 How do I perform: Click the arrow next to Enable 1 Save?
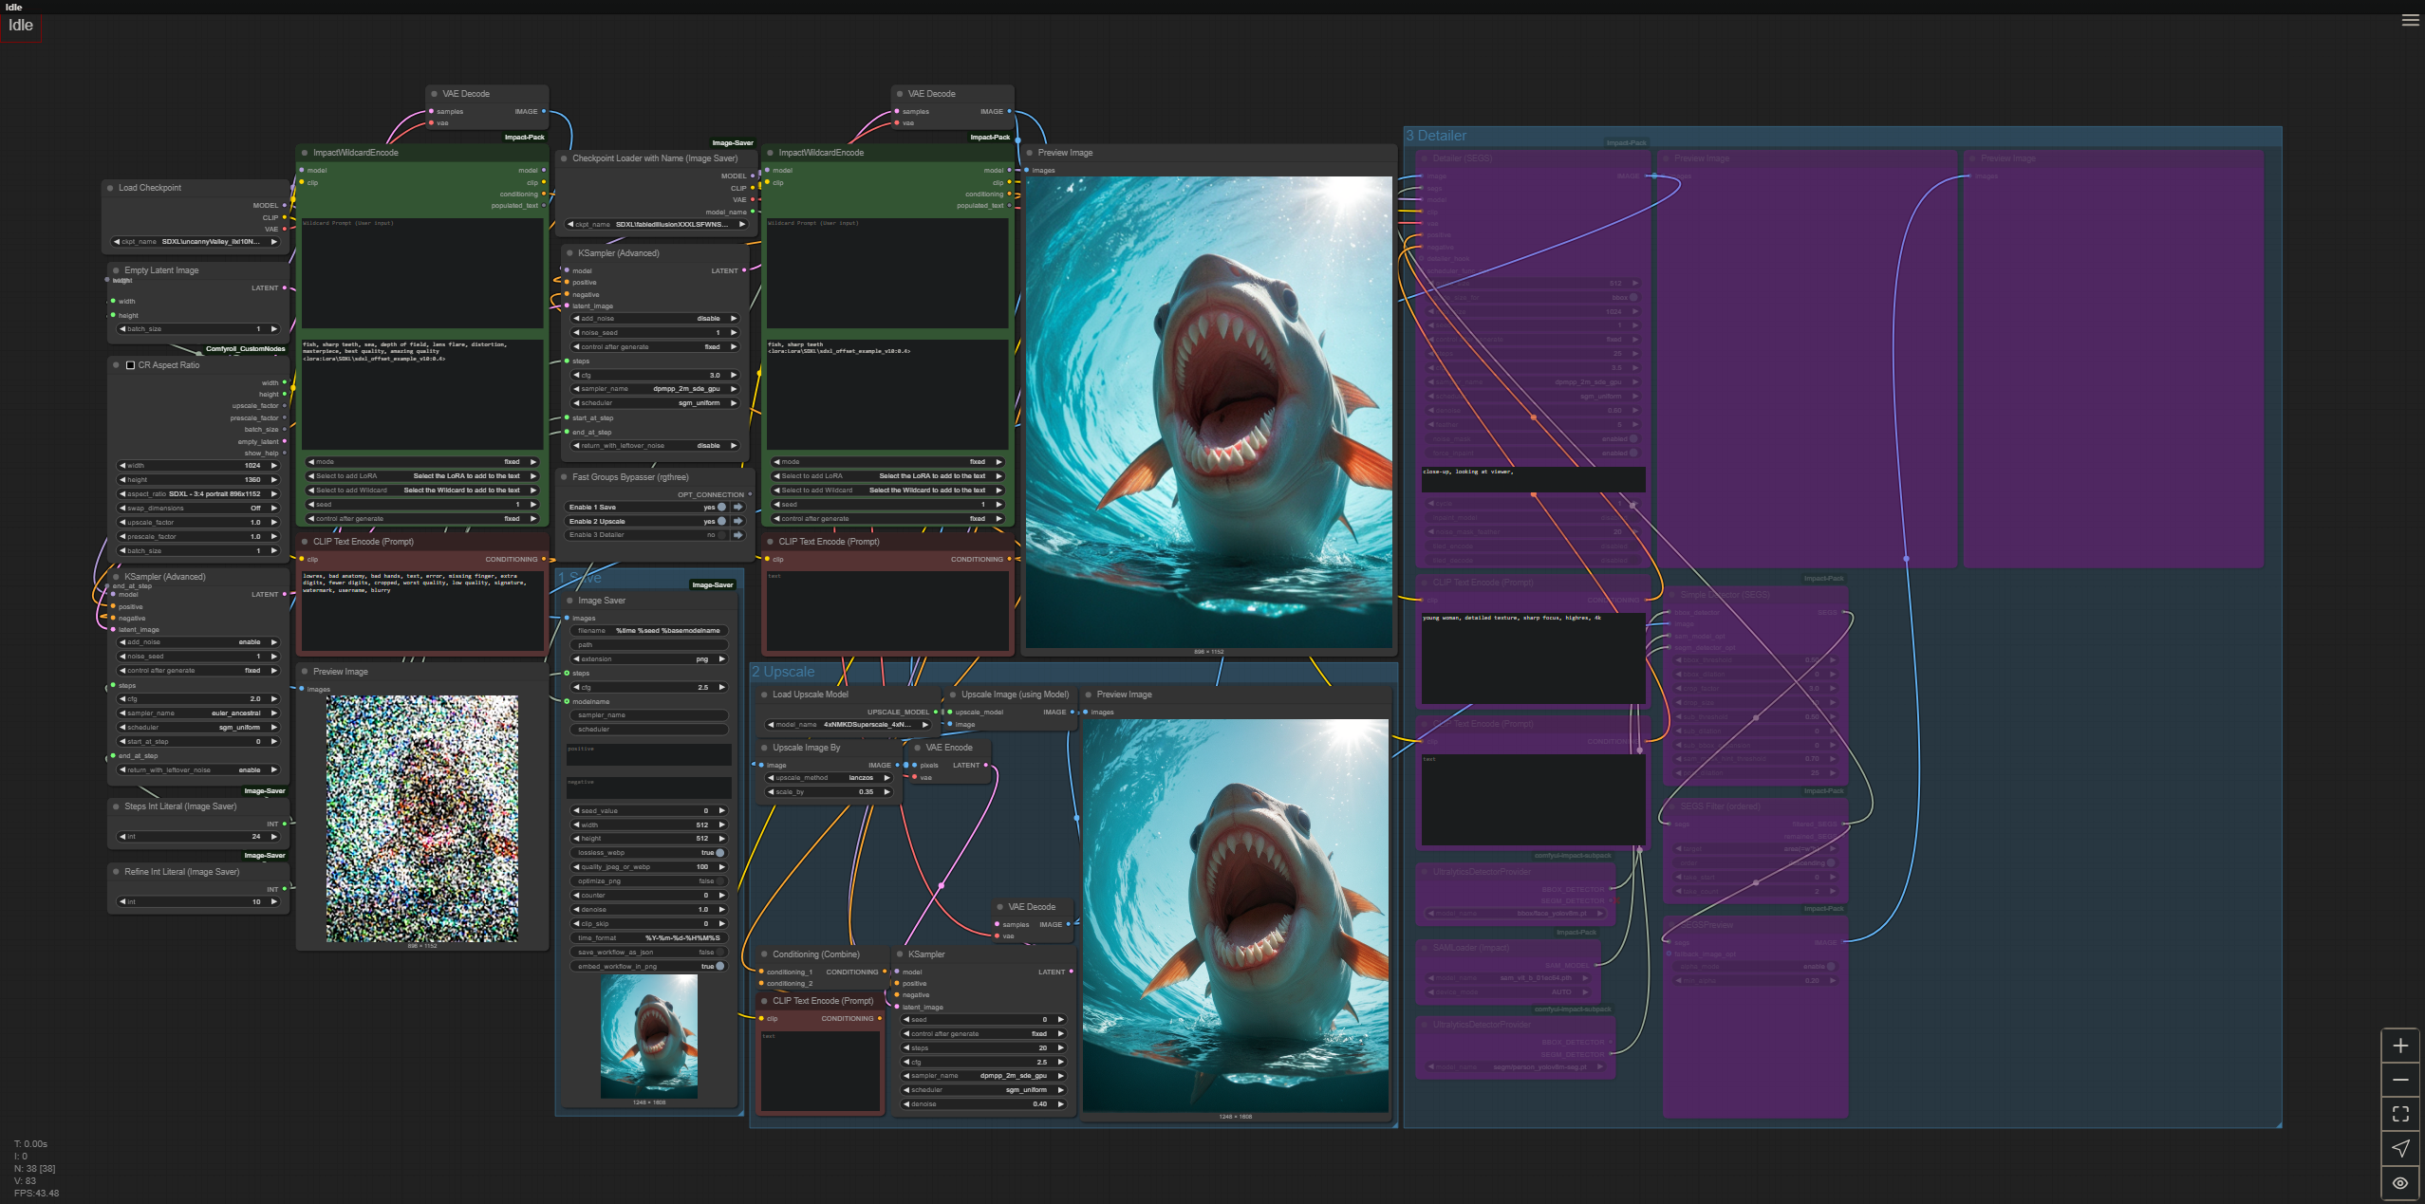[737, 507]
